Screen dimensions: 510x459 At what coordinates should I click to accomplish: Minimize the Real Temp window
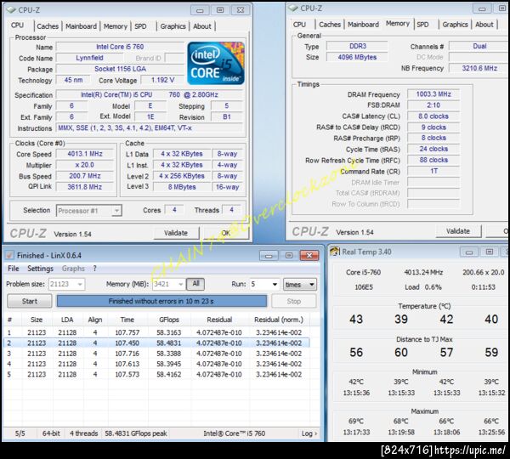[x=469, y=252]
